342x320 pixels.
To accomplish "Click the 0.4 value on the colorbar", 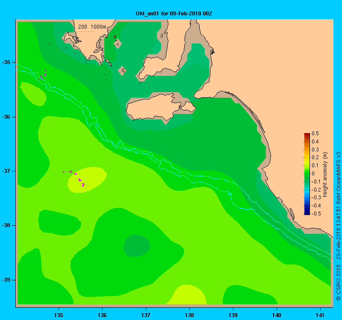I will [x=315, y=142].
